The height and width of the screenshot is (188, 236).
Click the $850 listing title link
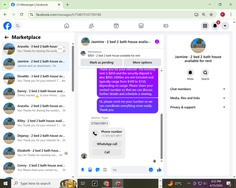(114, 55)
